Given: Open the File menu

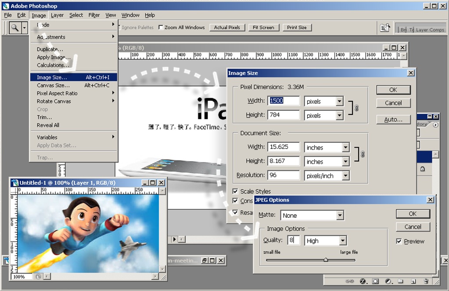Looking at the screenshot, I should coord(8,15).
